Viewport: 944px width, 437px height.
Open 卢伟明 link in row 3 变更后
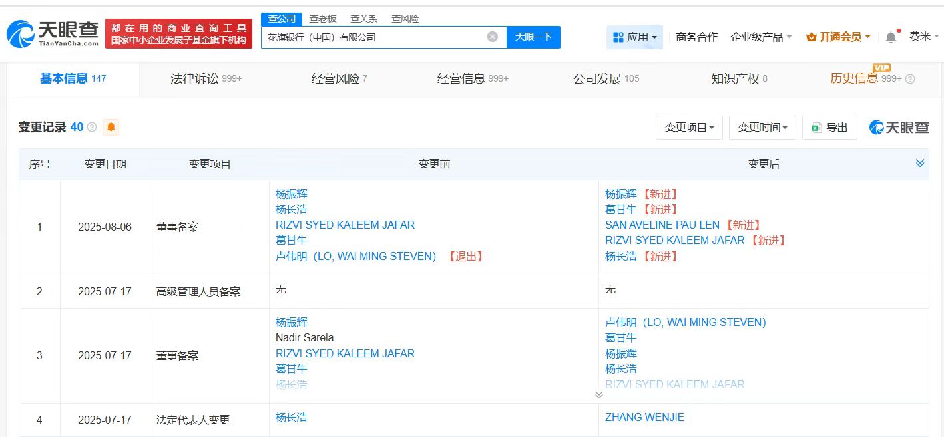686,322
